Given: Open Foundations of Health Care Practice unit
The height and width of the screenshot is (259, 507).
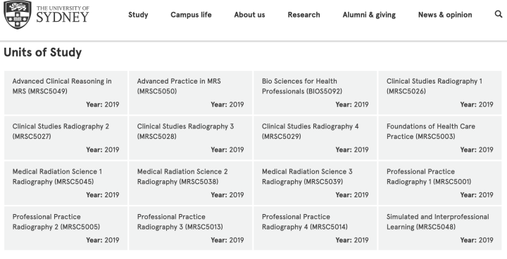Looking at the screenshot, I should coord(440,138).
